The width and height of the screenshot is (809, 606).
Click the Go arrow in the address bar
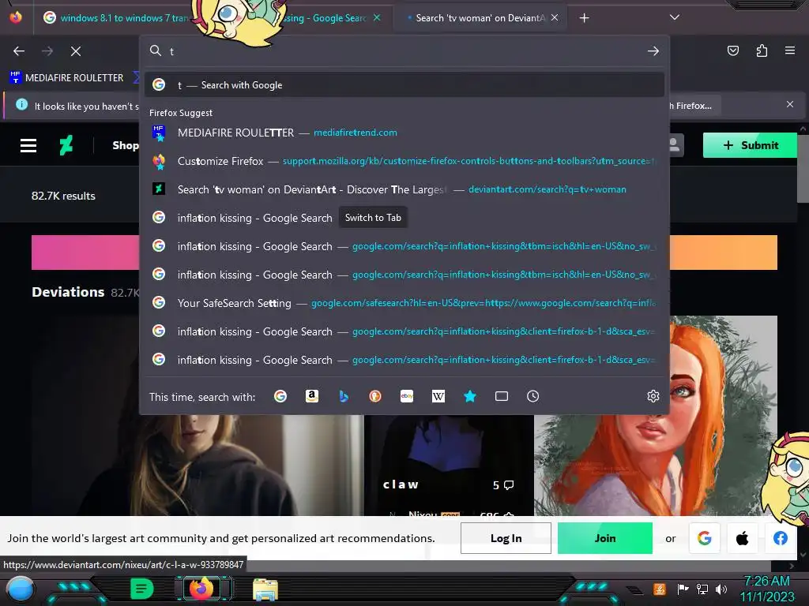coord(653,51)
